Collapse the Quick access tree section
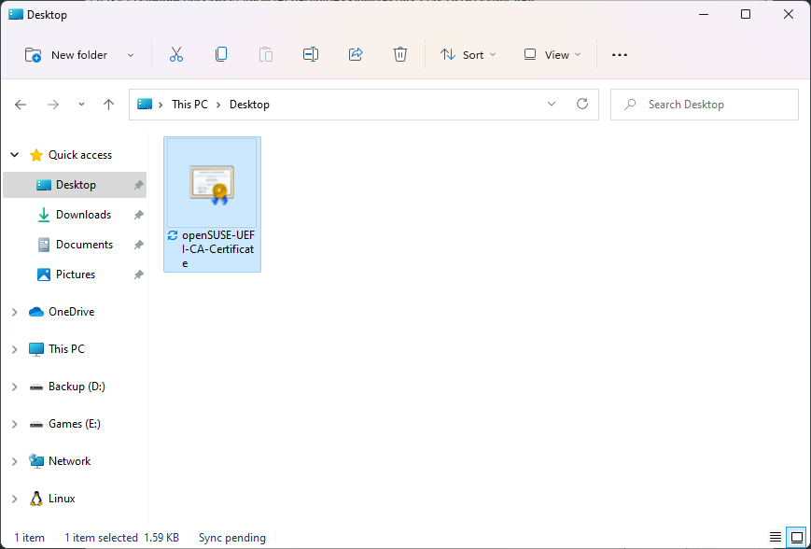 [15, 155]
